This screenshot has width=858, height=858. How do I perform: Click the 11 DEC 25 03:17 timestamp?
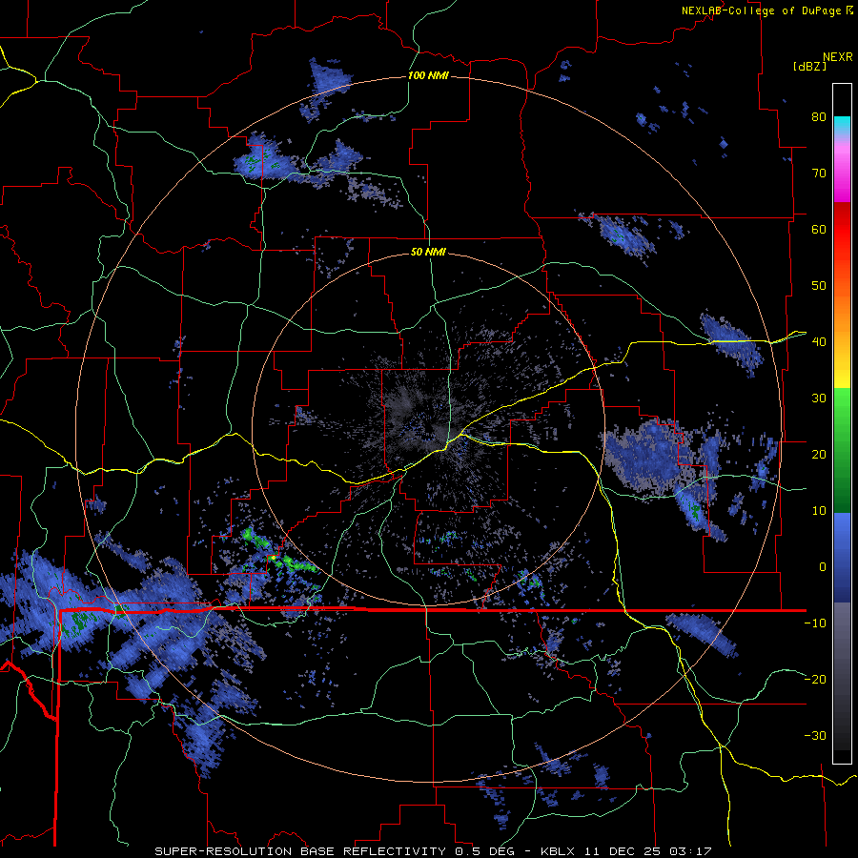coord(648,851)
